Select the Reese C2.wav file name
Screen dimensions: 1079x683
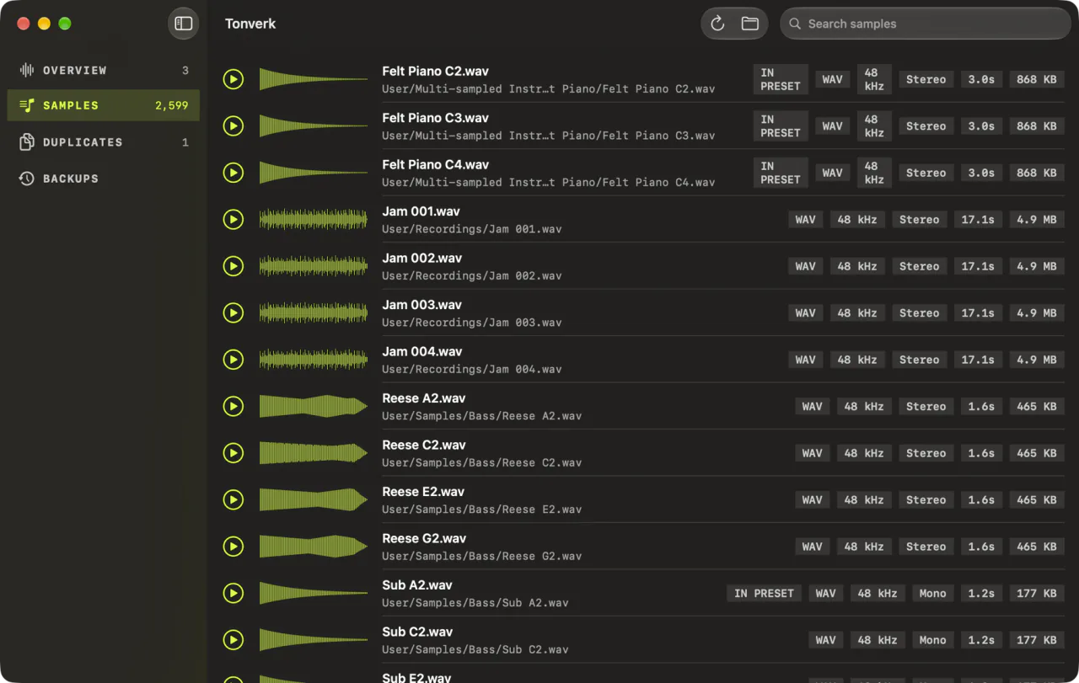point(424,446)
